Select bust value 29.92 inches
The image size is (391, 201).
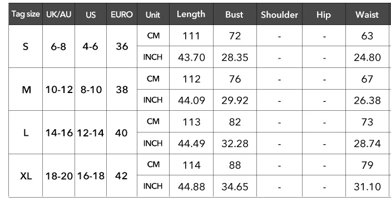[x=235, y=100]
